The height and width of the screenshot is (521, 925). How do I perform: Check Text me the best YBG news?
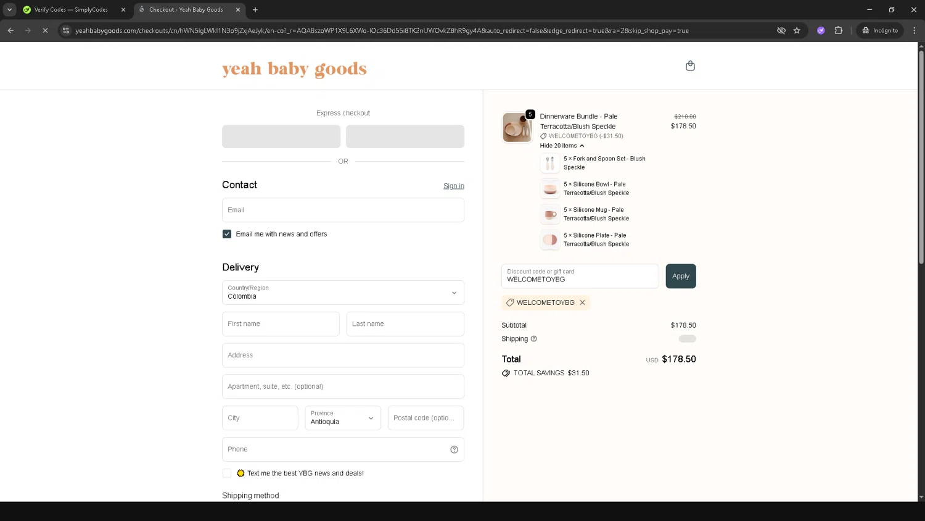click(x=227, y=473)
